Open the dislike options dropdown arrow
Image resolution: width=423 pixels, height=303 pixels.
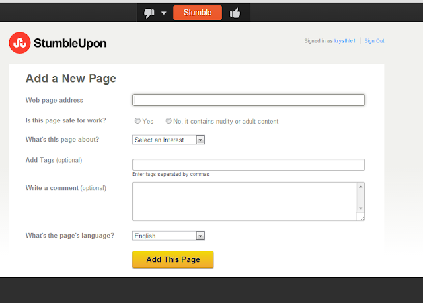163,13
